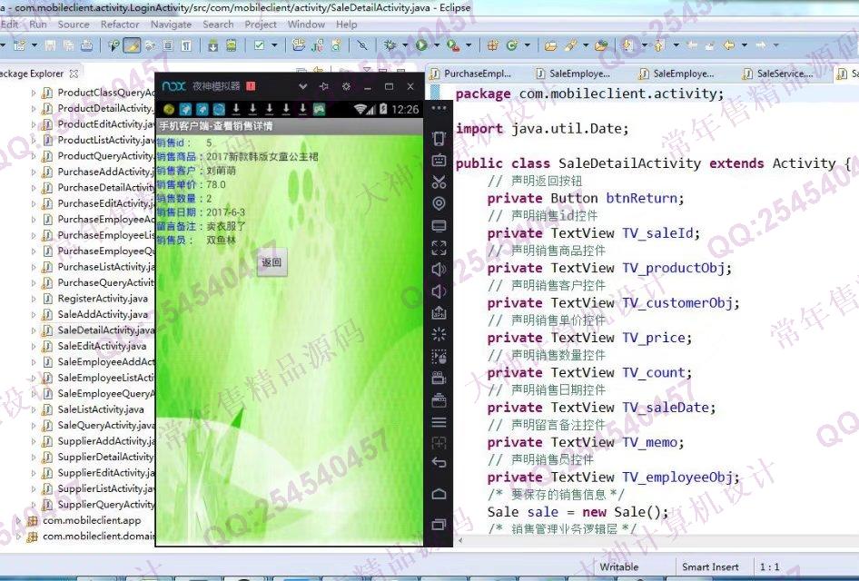Click the Smart Insert status bar entry
Image resolution: width=859 pixels, height=581 pixels.
coord(710,566)
